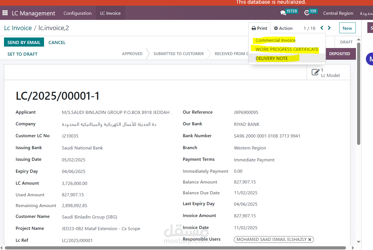
Task: Click the Bank Number SA96 2000 0001 value
Action: coord(267,136)
